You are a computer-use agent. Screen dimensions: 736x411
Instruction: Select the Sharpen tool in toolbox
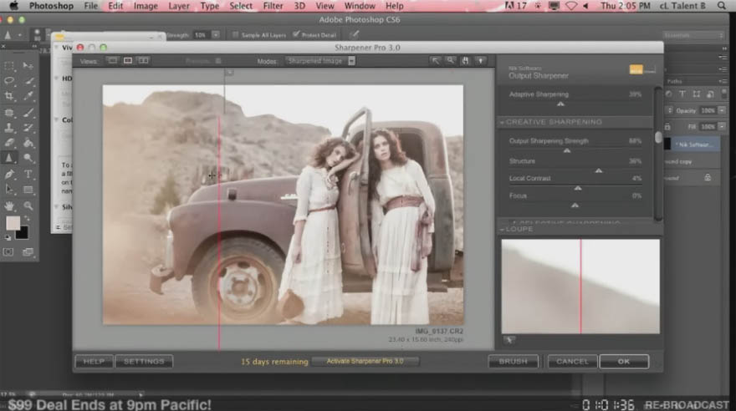tap(9, 159)
